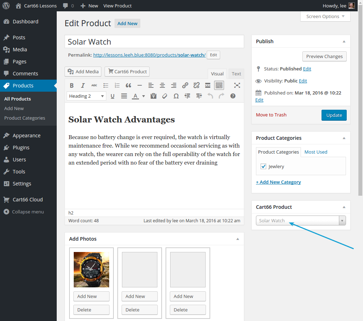Redo last edit
Viewport: 363px width, 321px height.
tap(221, 96)
